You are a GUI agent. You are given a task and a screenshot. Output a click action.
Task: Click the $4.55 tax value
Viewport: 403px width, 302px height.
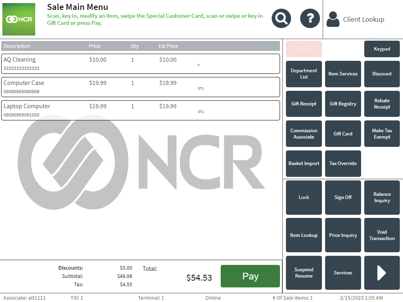(126, 284)
